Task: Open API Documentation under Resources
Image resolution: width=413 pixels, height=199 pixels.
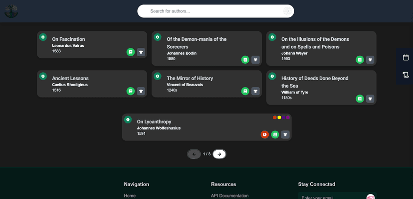Action: click(x=229, y=196)
